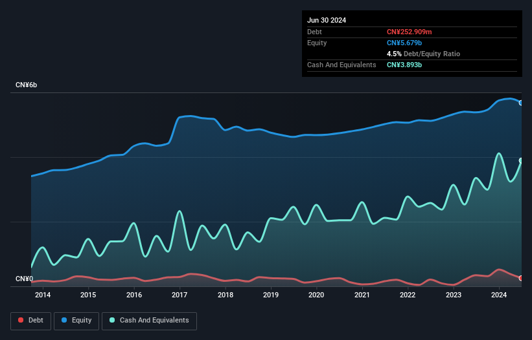Click the Cash value CN¥3.893b
This screenshot has height=340, width=532.
click(x=404, y=65)
